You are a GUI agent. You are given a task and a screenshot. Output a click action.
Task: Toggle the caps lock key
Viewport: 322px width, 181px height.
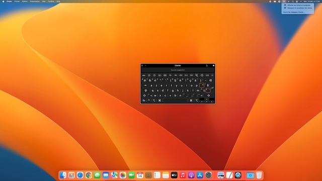(146, 90)
